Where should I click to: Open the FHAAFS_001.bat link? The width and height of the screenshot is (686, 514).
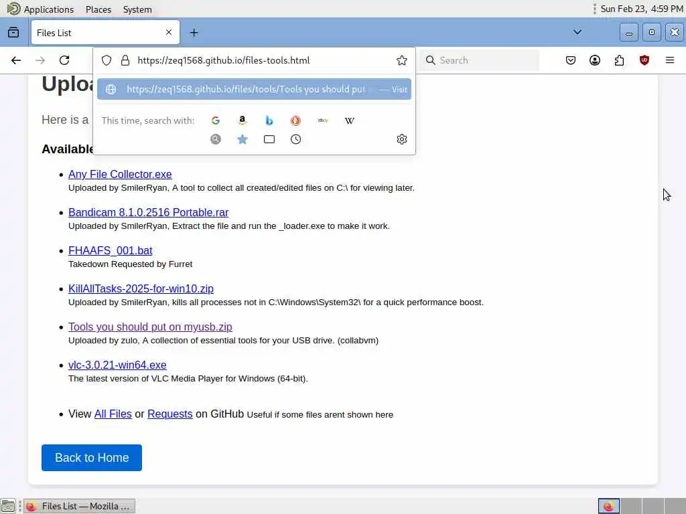(x=111, y=250)
